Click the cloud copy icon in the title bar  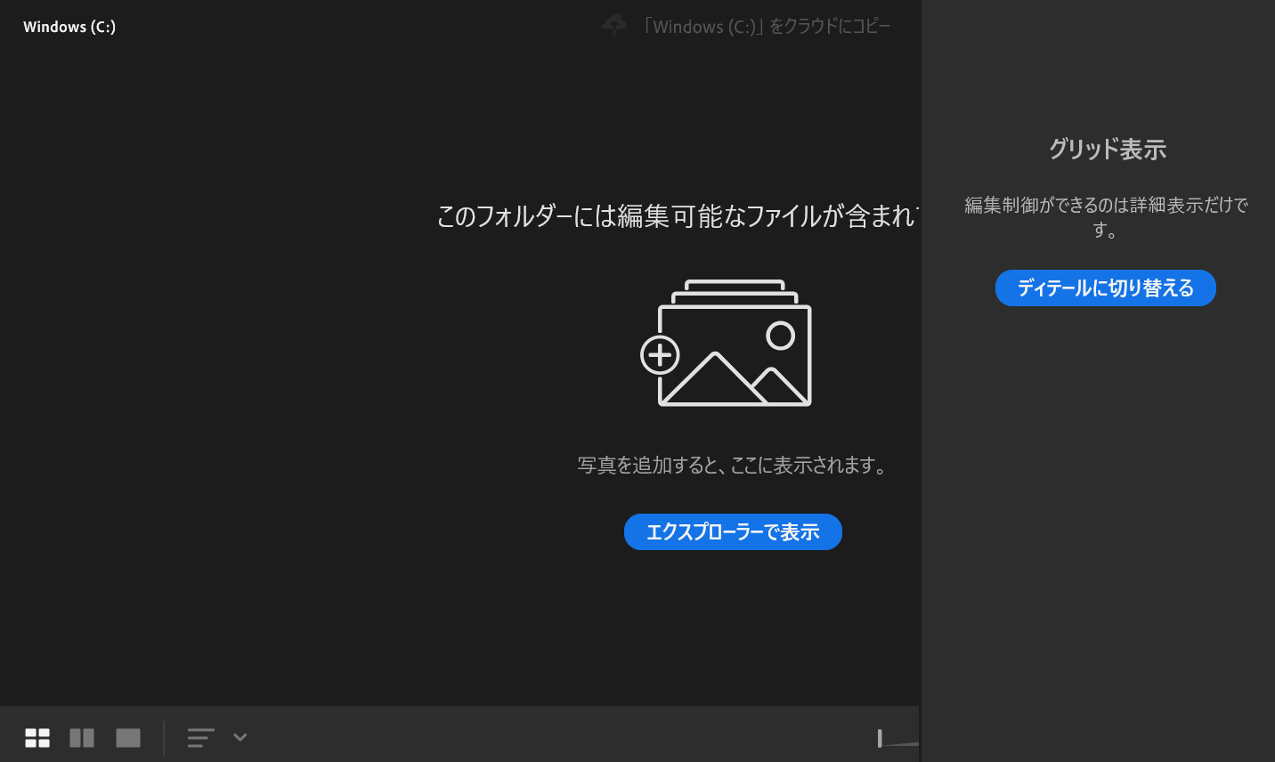point(614,25)
